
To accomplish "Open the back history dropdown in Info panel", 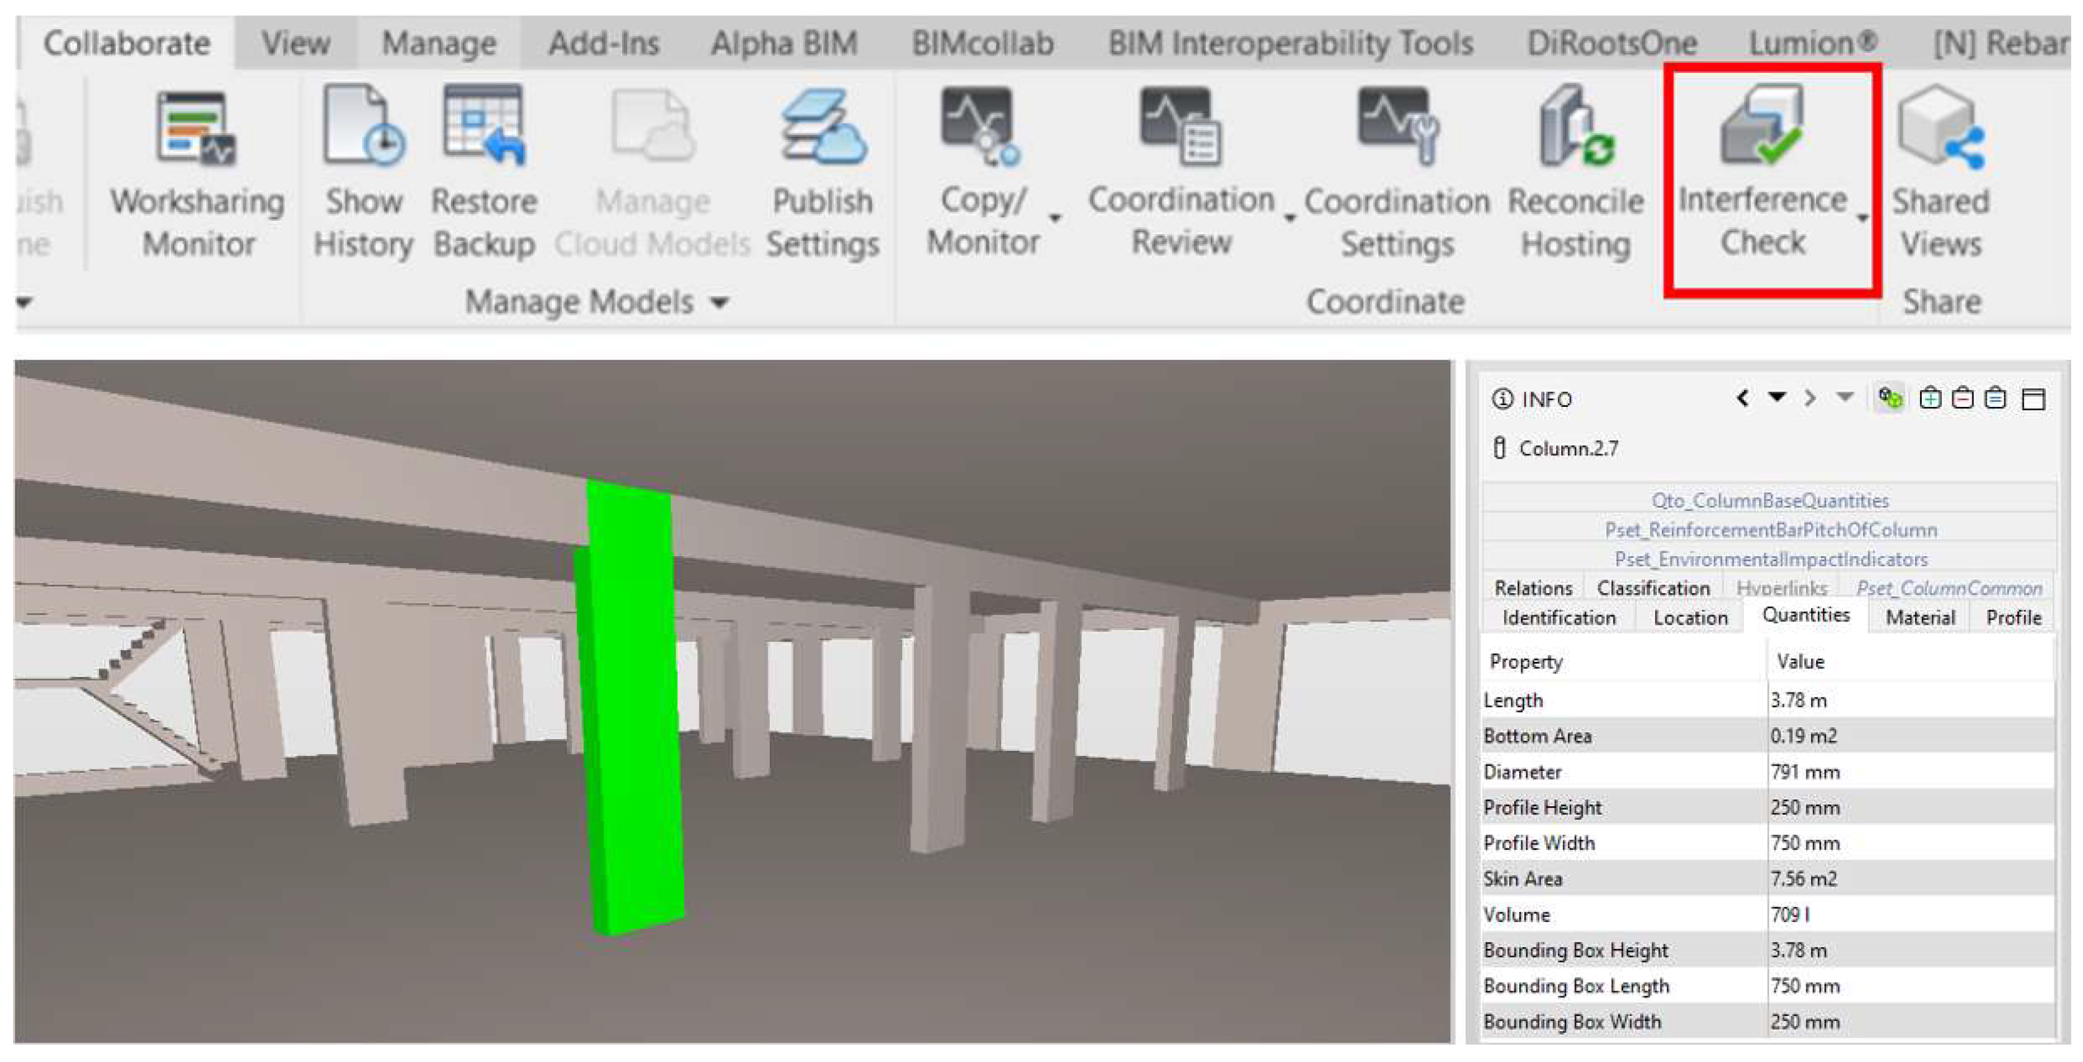I will [1776, 397].
